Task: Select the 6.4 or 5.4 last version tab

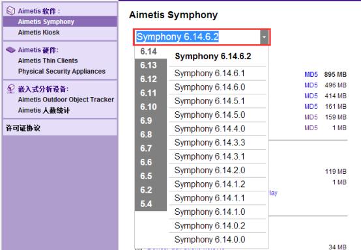Action: (x=151, y=204)
